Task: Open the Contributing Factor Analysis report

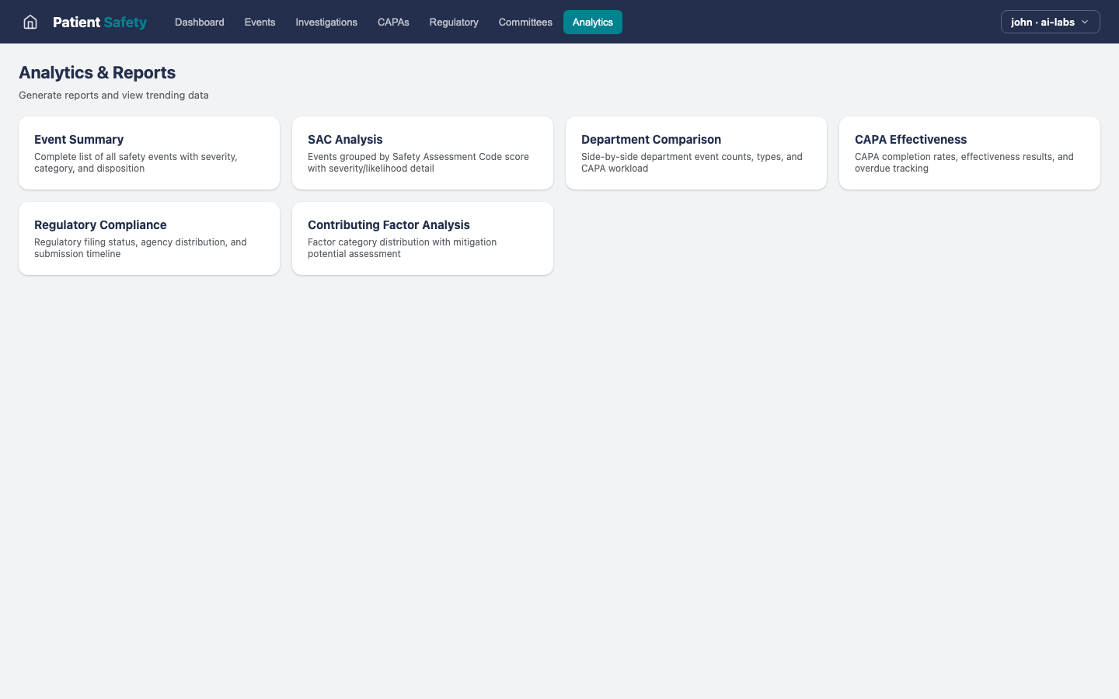Action: click(422, 238)
